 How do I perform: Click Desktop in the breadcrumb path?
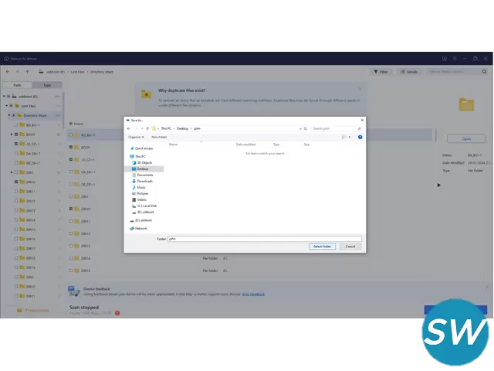[181, 128]
